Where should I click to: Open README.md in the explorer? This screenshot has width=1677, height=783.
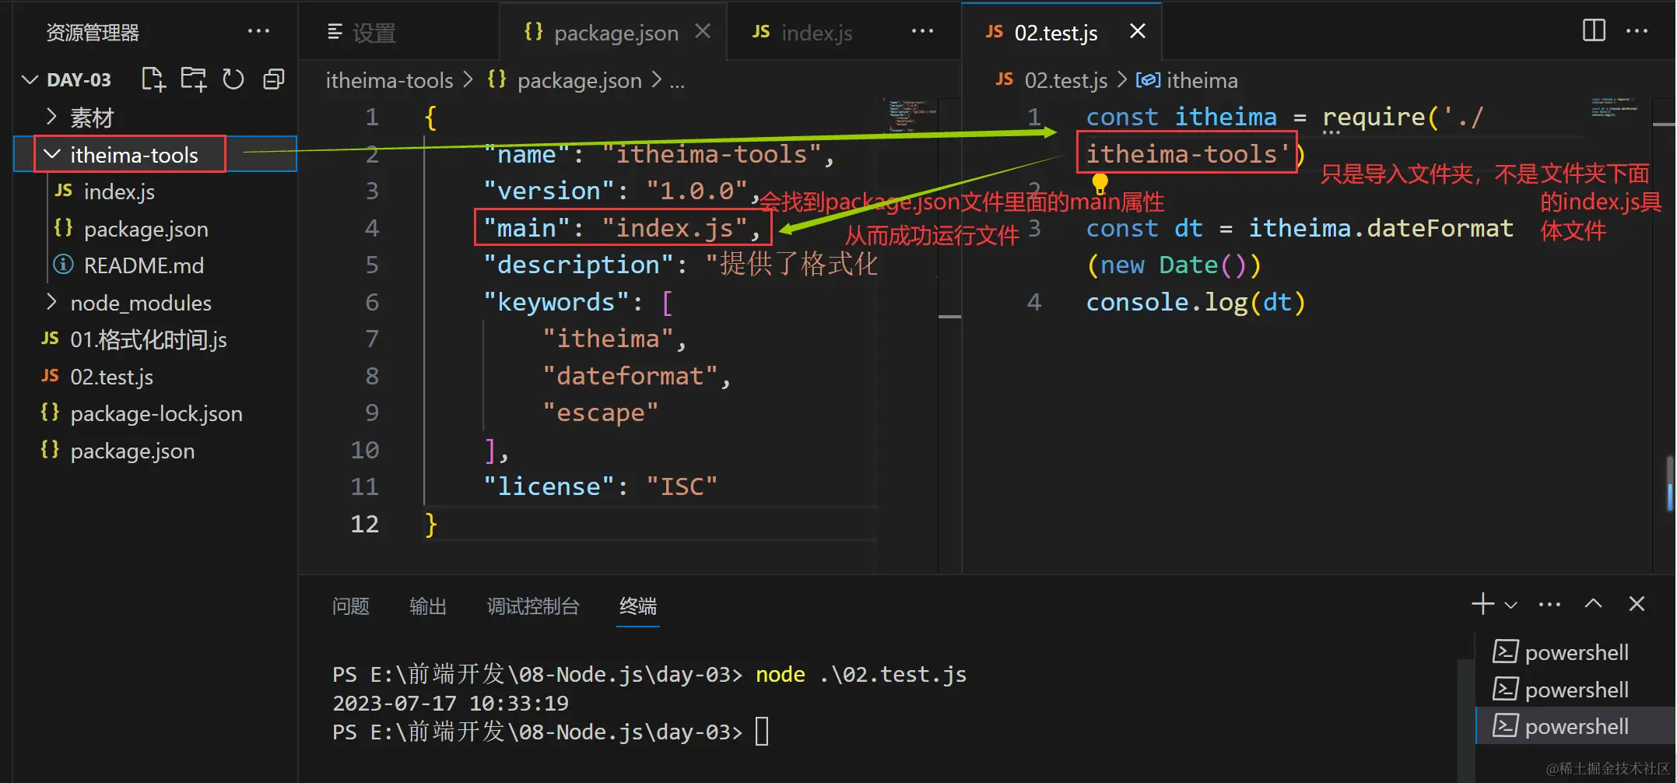[x=143, y=265]
